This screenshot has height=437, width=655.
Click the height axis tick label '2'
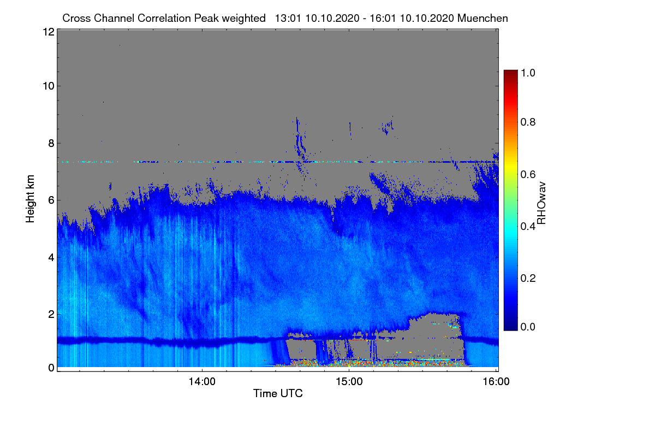[x=51, y=314]
